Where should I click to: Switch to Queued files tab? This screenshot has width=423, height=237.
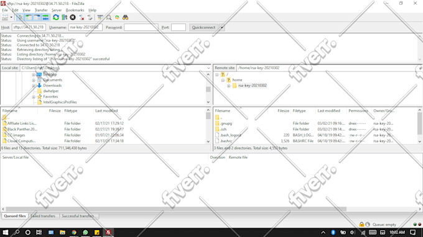point(15,216)
